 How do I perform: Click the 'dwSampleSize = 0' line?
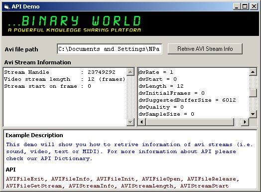[x=166, y=114]
